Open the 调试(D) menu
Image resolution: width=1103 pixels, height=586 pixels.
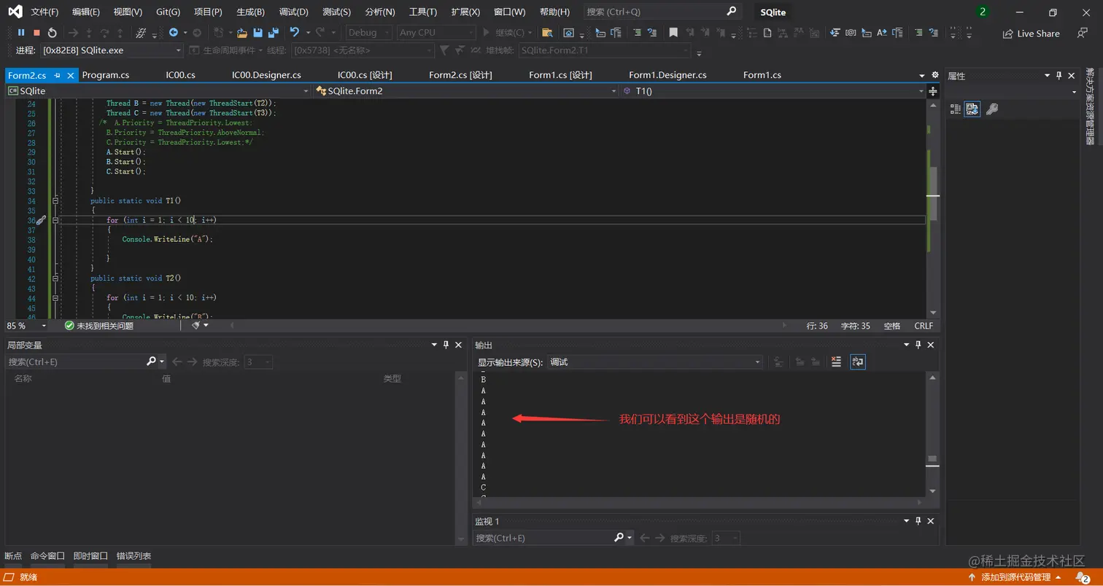tap(293, 12)
